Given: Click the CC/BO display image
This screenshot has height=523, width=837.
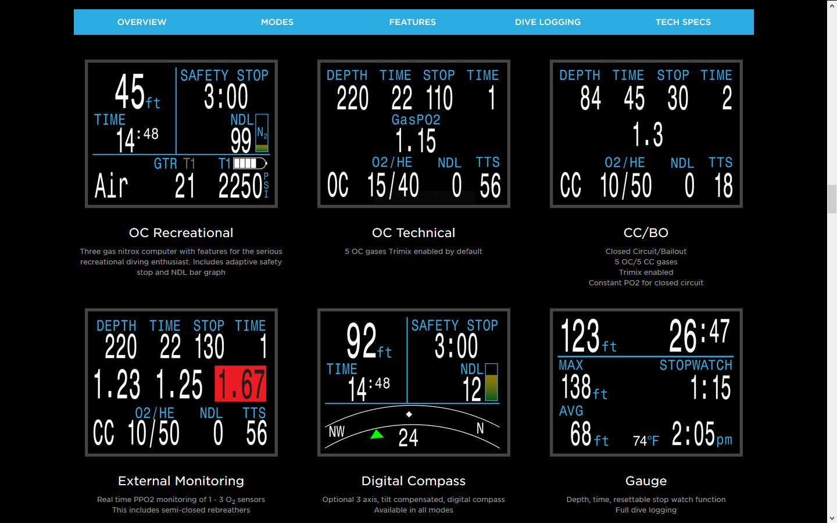Looking at the screenshot, I should pyautogui.click(x=646, y=134).
